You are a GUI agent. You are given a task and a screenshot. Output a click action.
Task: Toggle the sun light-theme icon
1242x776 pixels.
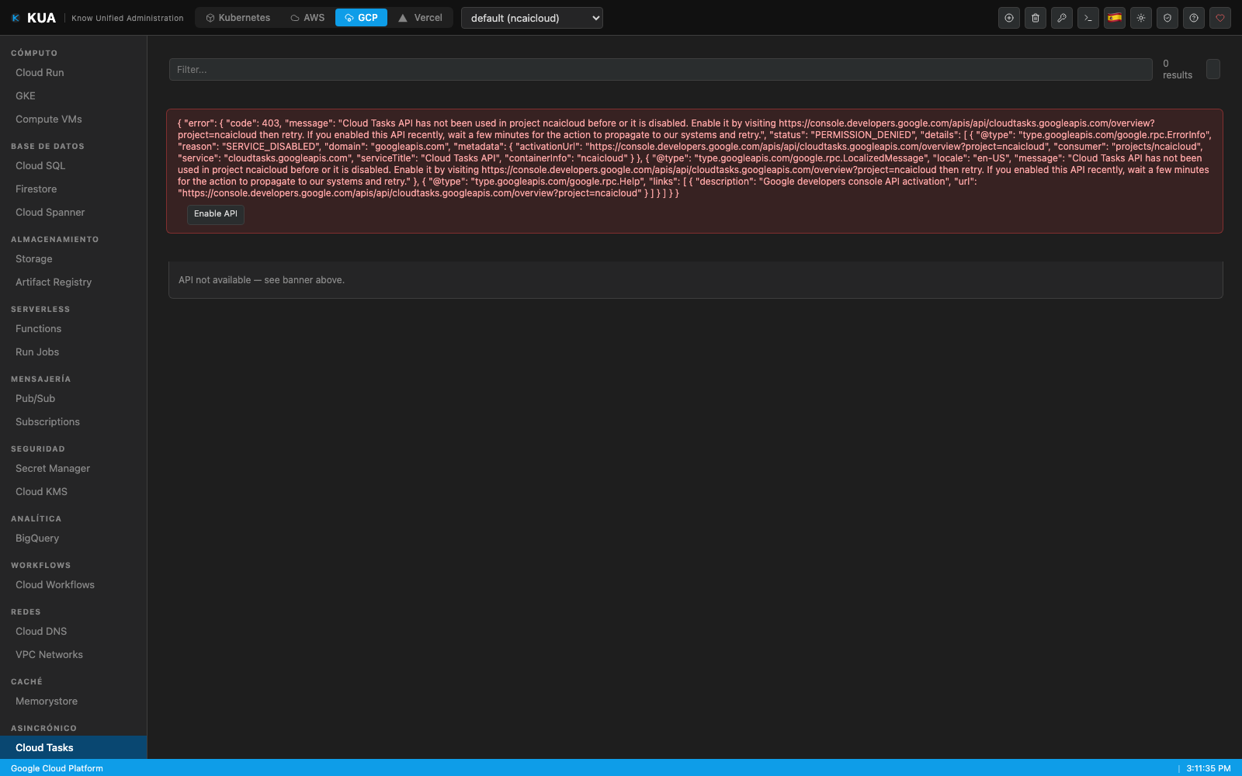click(x=1141, y=18)
